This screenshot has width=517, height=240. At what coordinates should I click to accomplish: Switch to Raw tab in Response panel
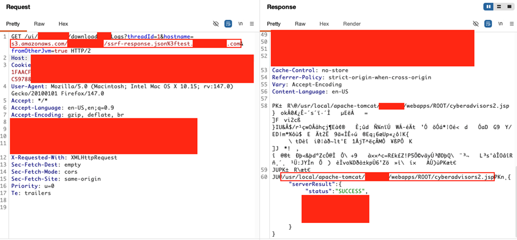click(300, 24)
